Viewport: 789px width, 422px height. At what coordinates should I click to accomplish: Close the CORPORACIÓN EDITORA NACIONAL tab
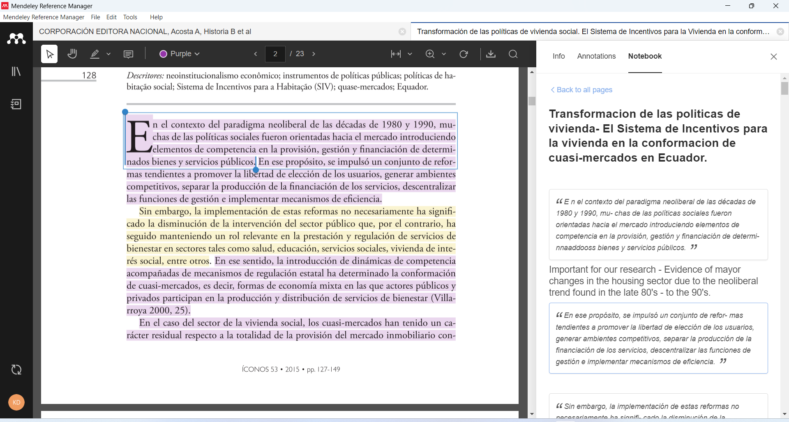pyautogui.click(x=402, y=32)
